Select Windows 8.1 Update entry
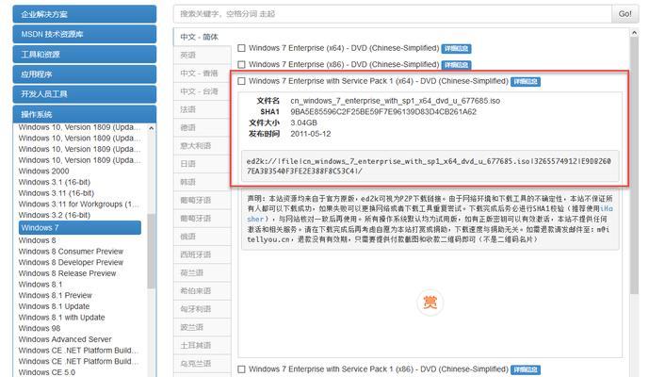This screenshot has height=377, width=649. 54,306
